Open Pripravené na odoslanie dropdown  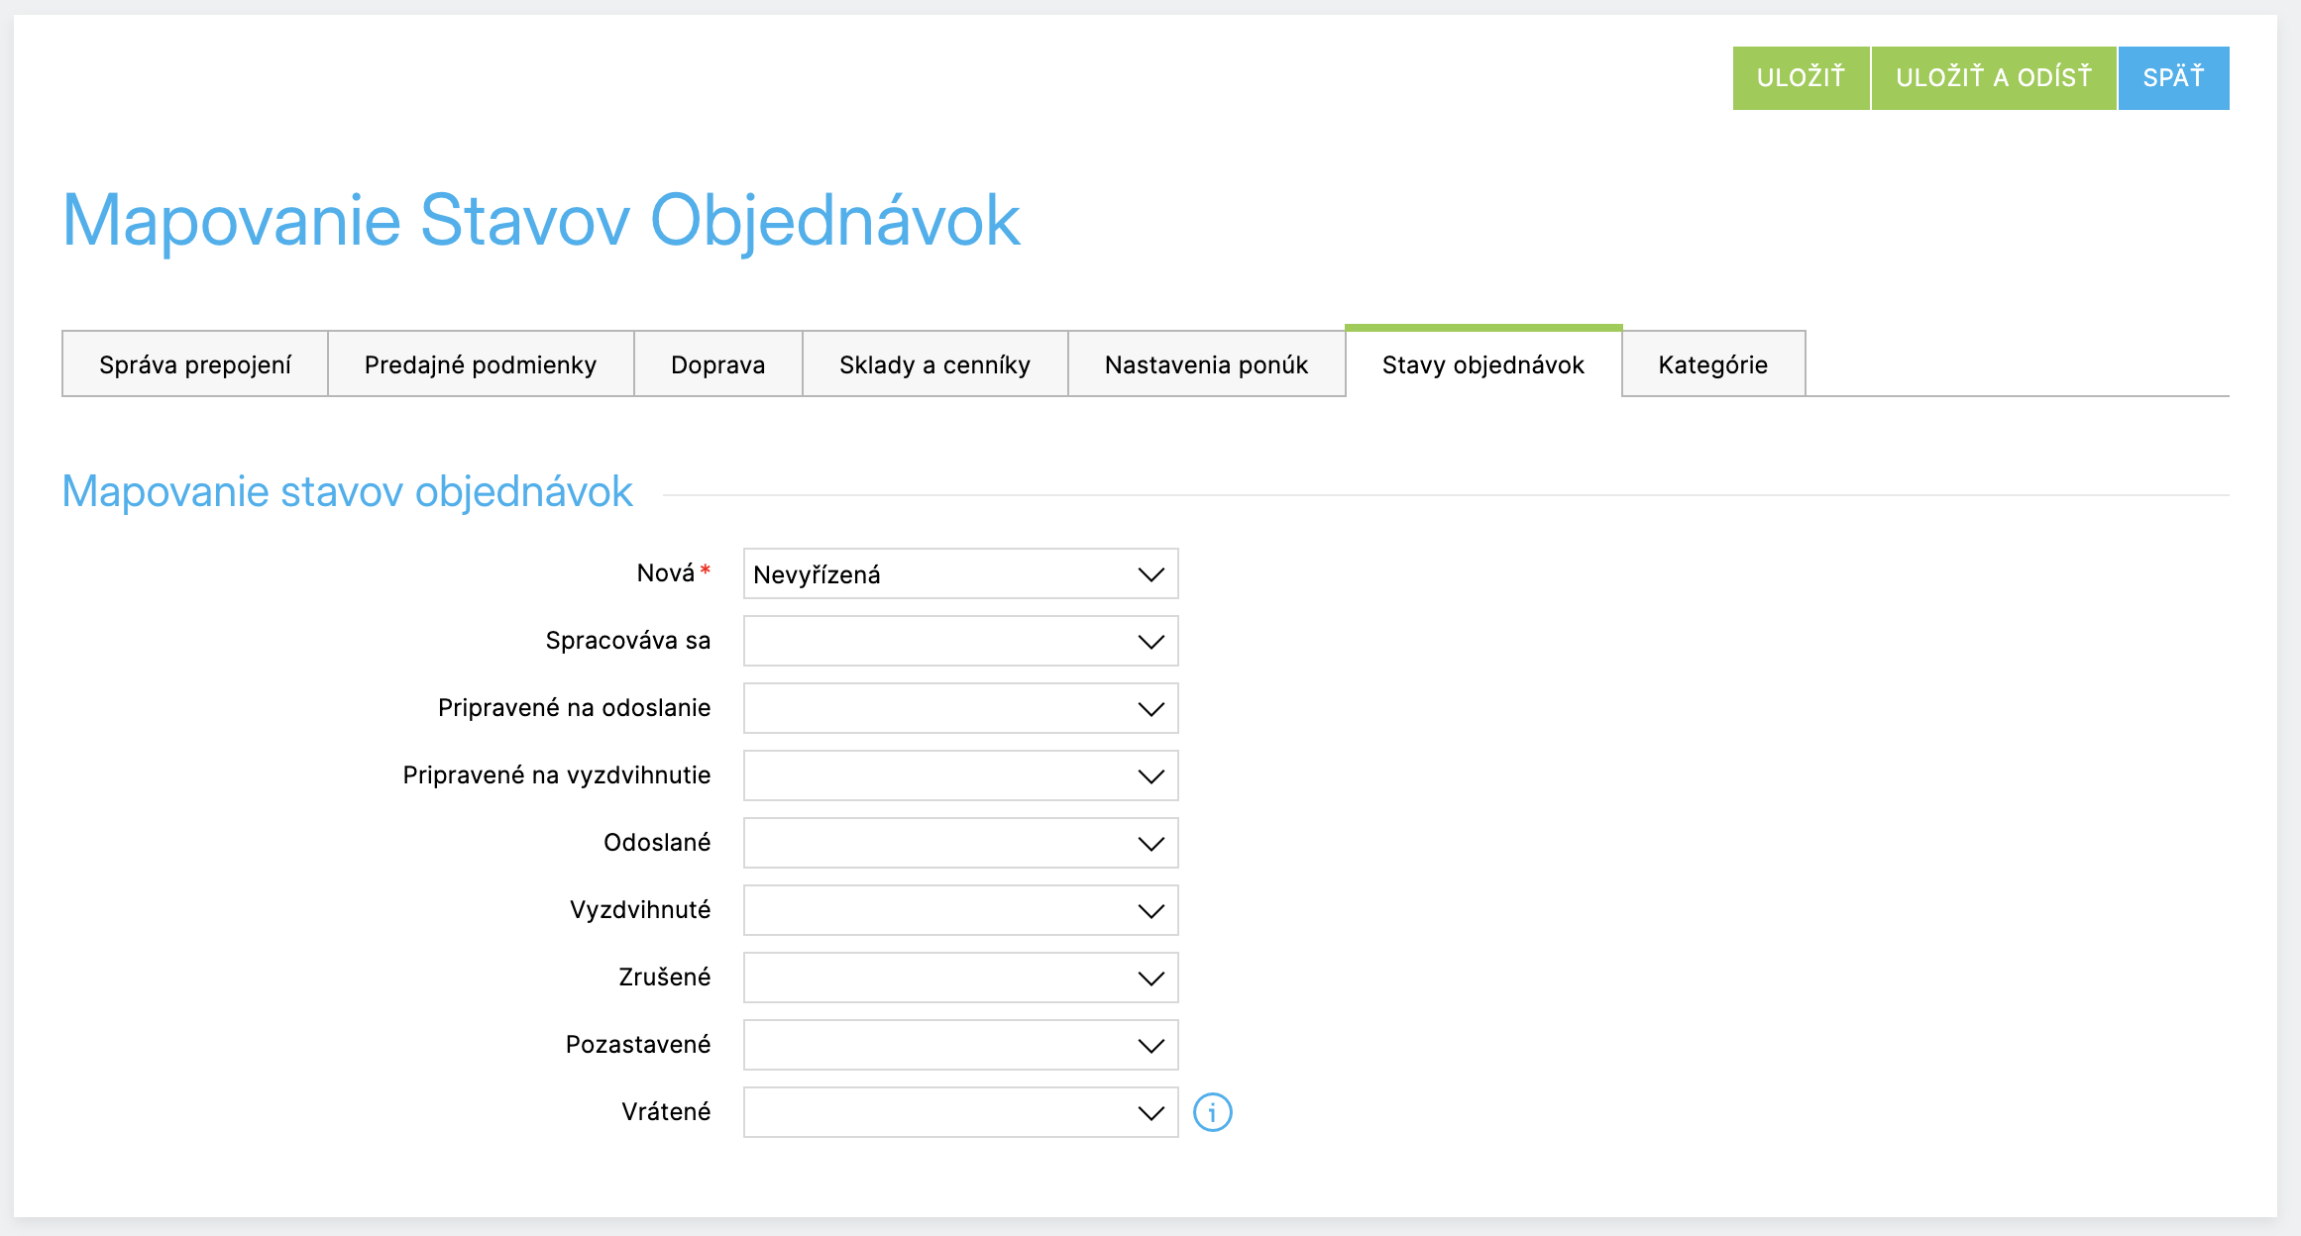coord(959,709)
